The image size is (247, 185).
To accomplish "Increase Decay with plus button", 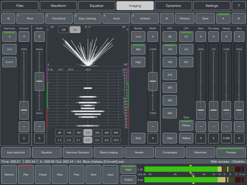I will click(226, 36).
